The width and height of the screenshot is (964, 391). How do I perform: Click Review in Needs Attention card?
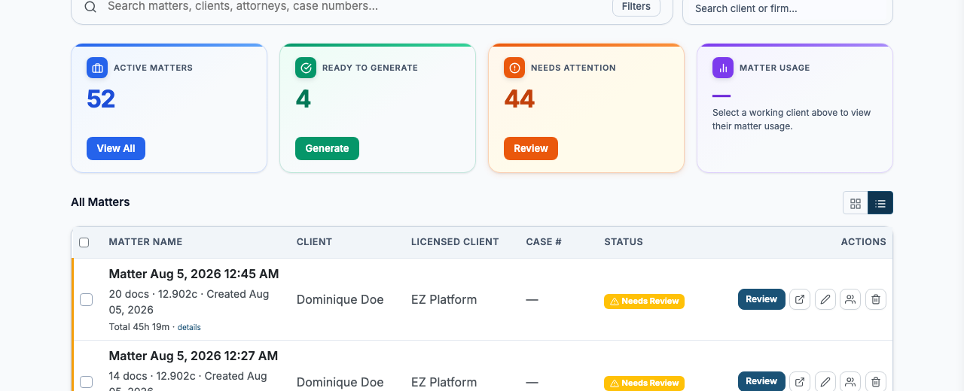coord(531,148)
